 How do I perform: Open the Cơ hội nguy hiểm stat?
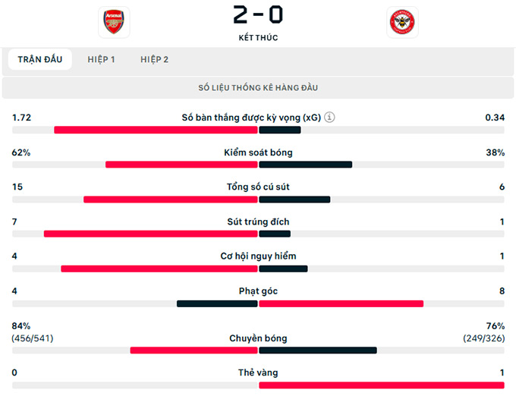[258, 256]
